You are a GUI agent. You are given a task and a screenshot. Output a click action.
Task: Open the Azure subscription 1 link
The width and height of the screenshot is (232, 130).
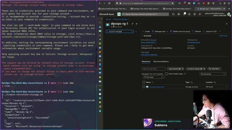(148, 42)
